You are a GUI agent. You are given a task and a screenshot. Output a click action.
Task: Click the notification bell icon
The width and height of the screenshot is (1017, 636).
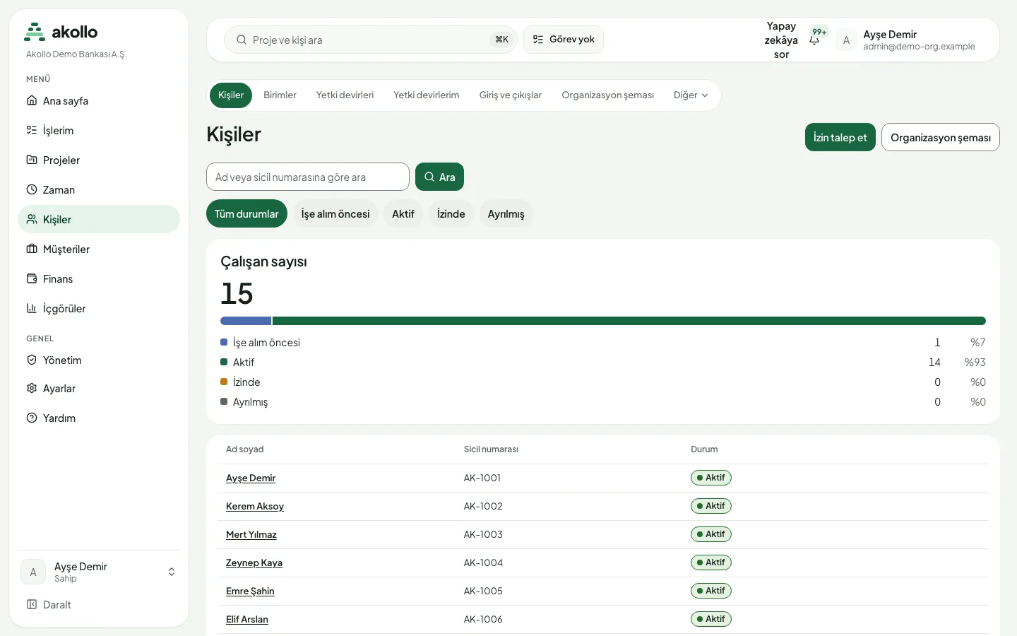(814, 40)
